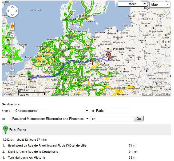The image size is (174, 161).
Task: Pan the map down with the arrow
Action: coord(12,15)
